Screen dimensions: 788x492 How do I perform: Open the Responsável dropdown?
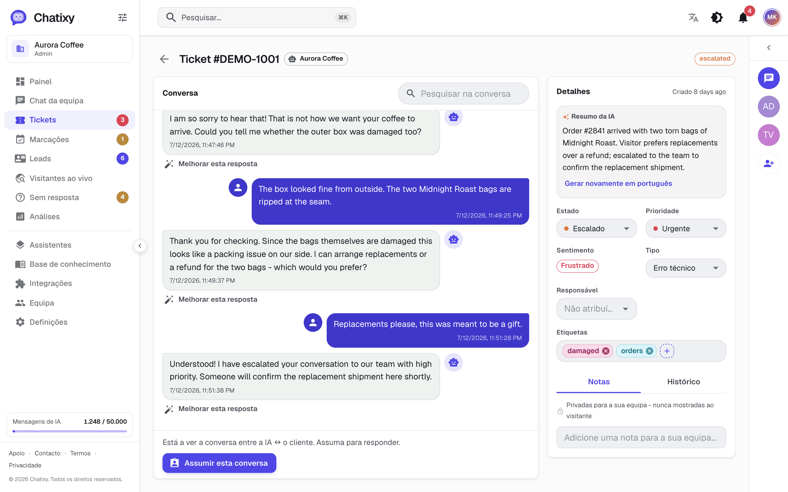pyautogui.click(x=596, y=309)
